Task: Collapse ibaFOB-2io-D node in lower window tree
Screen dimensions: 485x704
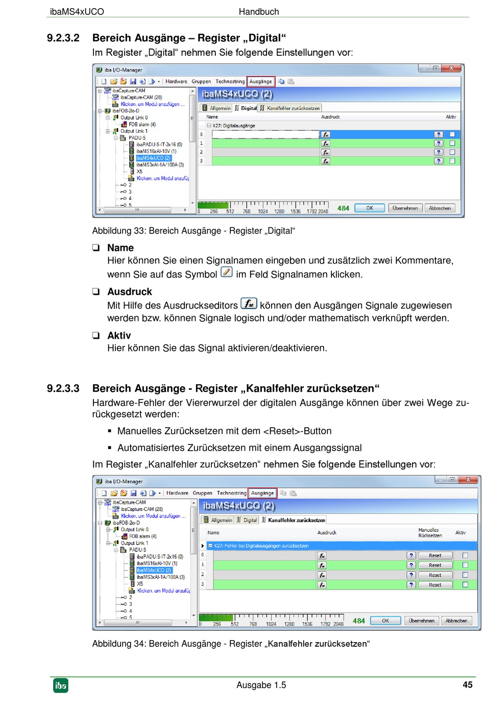Action: [101, 523]
